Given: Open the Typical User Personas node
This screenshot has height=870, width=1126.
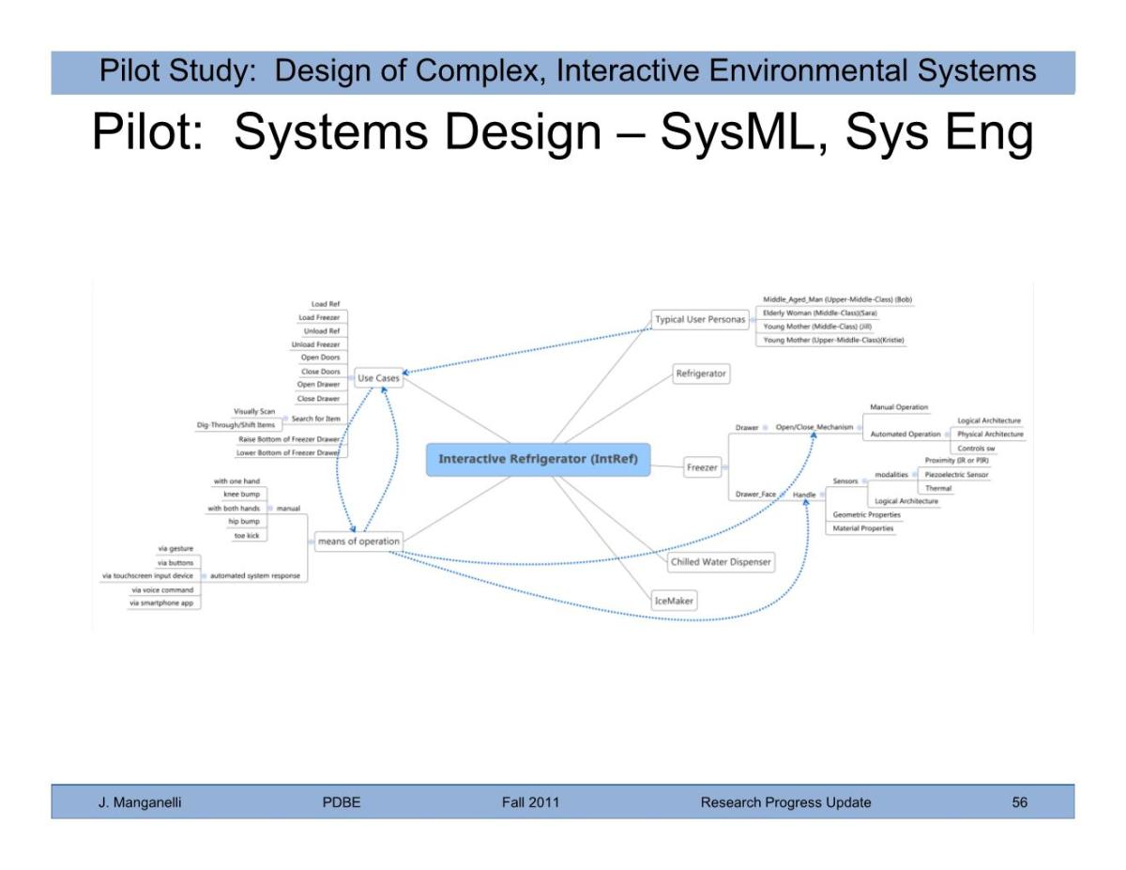Looking at the screenshot, I should (699, 320).
